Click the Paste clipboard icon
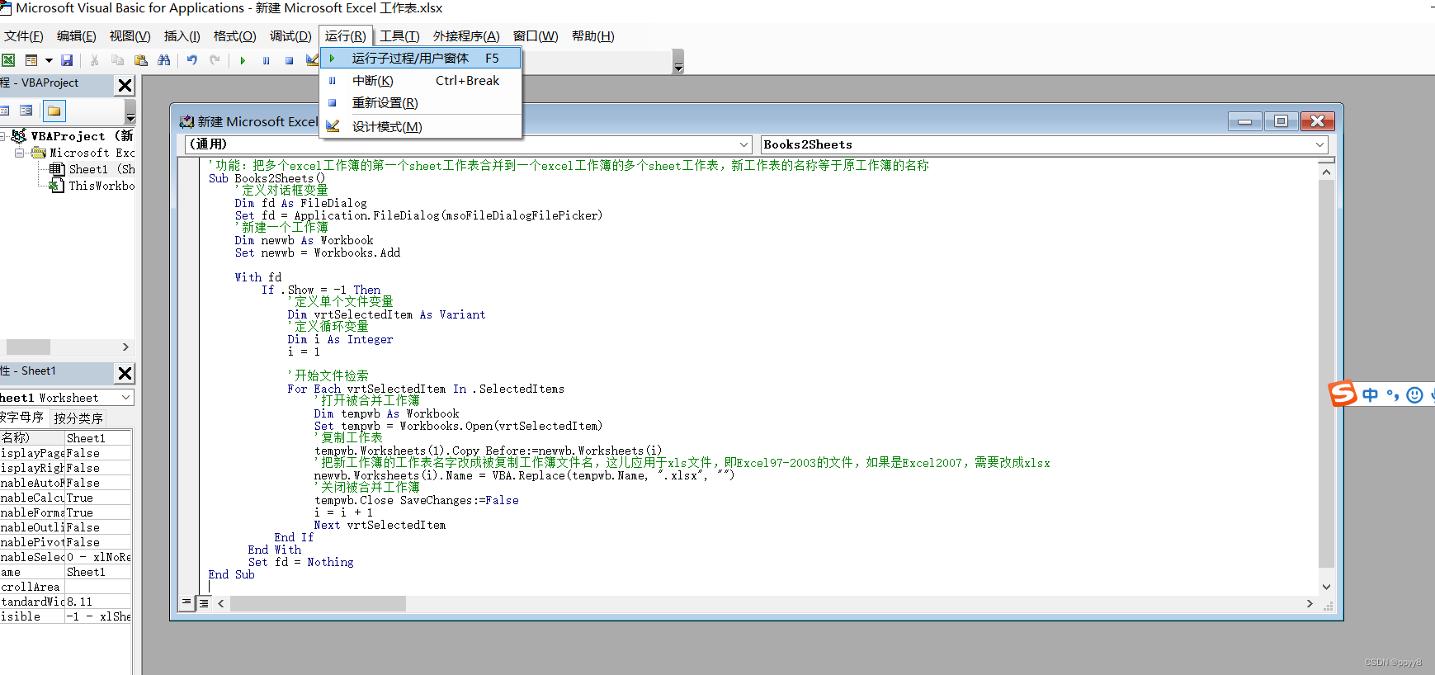This screenshot has width=1435, height=675. click(141, 60)
